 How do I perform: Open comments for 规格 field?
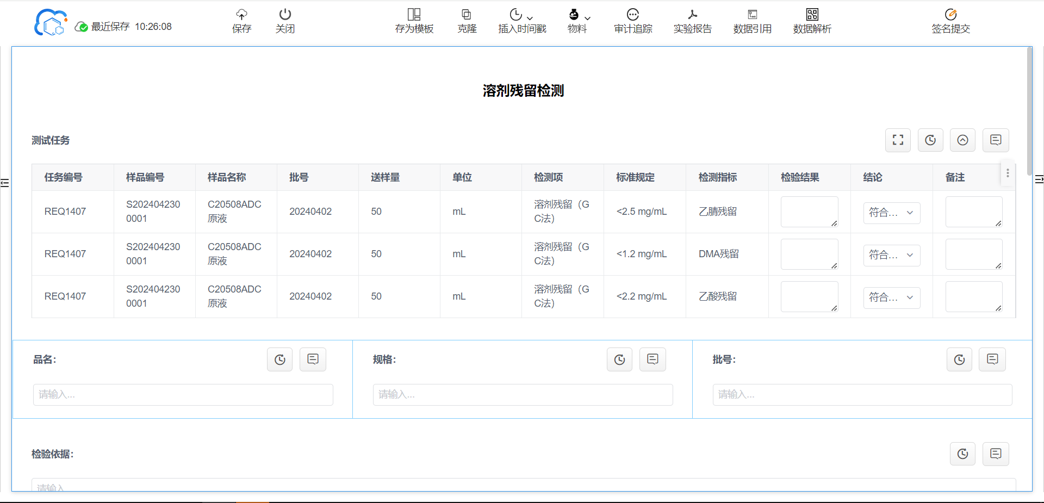coord(652,359)
